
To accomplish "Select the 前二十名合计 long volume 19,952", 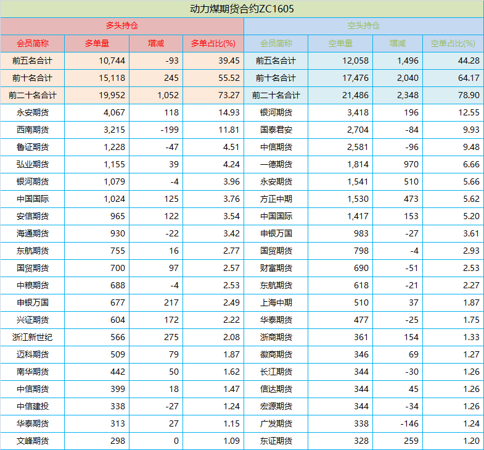I will click(112, 95).
